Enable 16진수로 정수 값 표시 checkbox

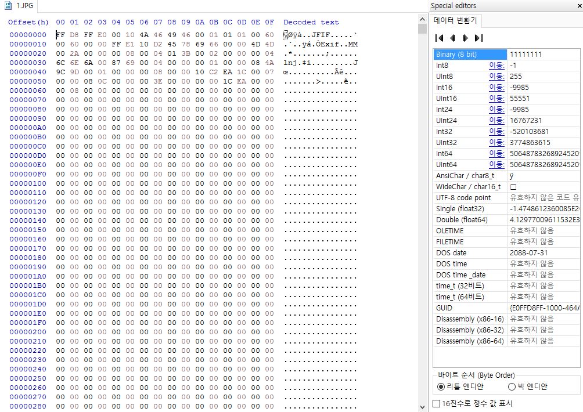(437, 403)
